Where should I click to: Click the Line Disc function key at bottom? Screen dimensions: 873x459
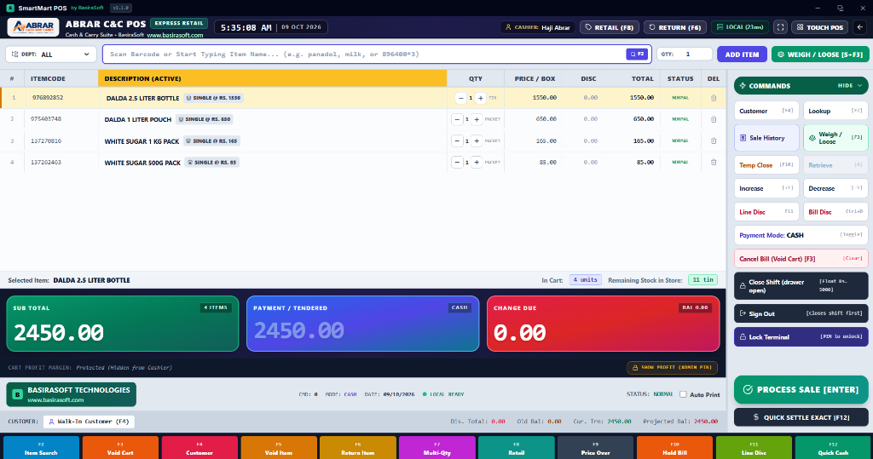(x=754, y=449)
